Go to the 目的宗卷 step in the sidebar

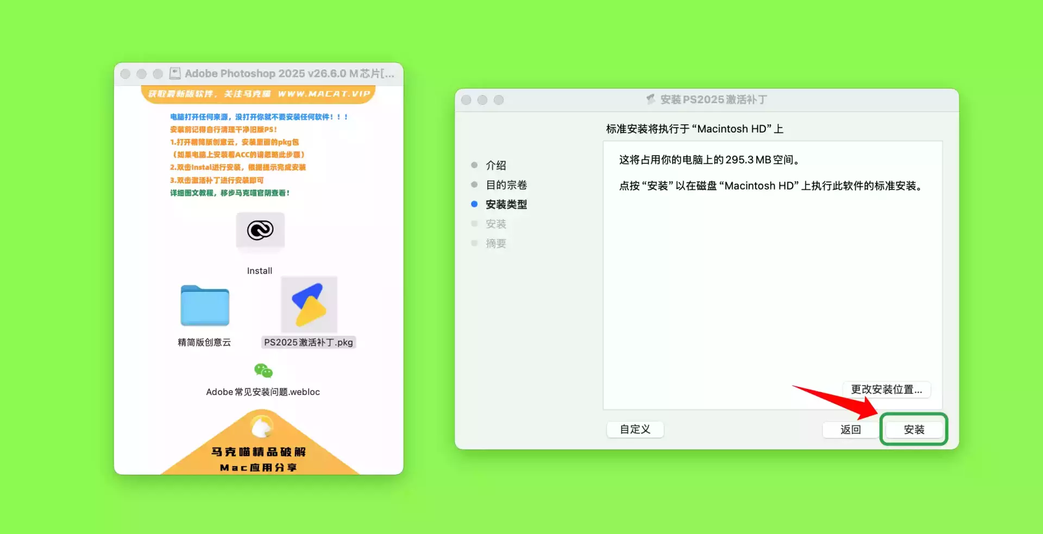tap(506, 185)
